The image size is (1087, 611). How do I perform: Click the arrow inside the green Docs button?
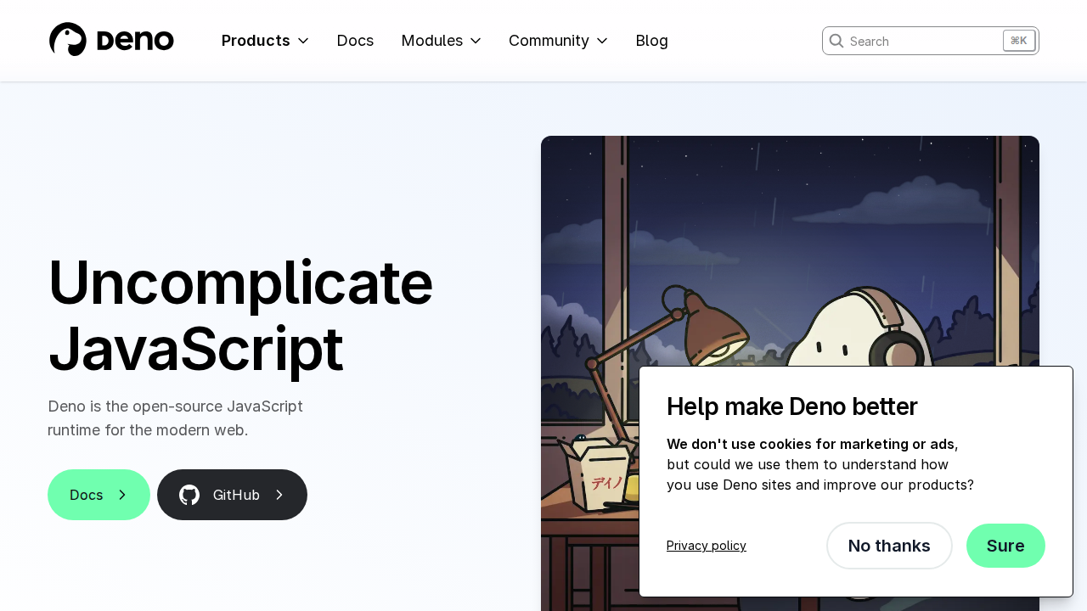122,495
